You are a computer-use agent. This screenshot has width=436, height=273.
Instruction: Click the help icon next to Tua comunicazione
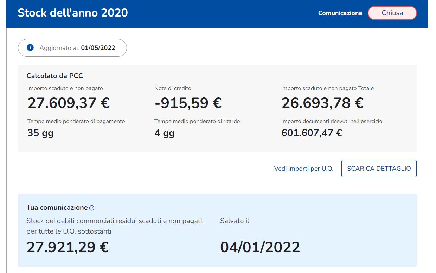(x=92, y=208)
